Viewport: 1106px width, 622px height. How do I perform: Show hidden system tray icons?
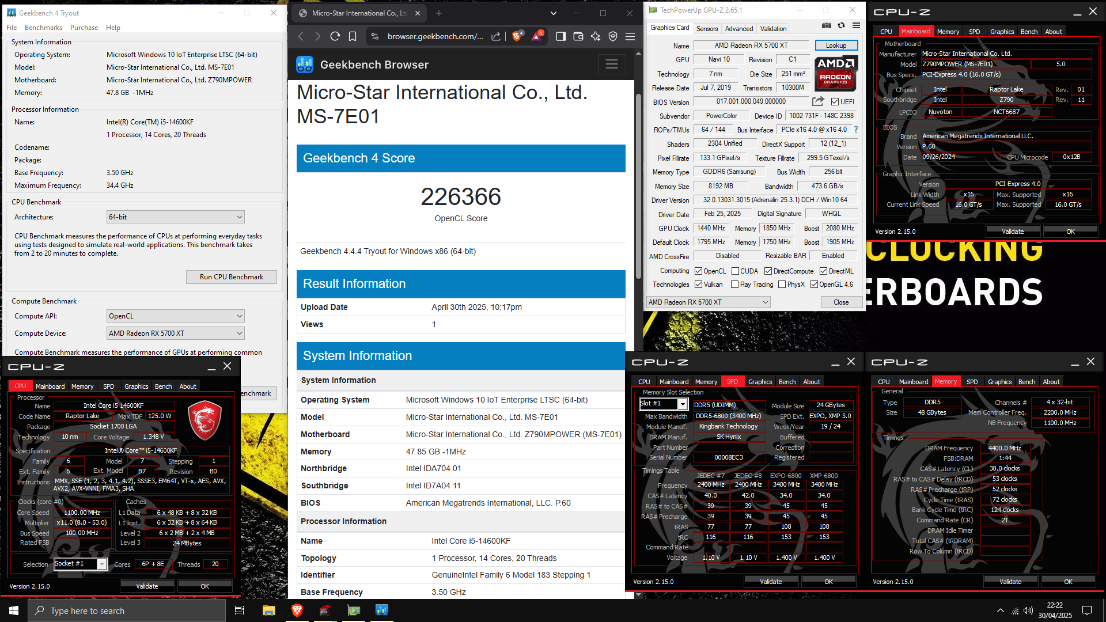pyautogui.click(x=1001, y=610)
